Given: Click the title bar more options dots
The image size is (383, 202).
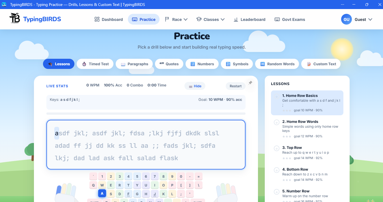Looking at the screenshot, I should pos(343,5).
